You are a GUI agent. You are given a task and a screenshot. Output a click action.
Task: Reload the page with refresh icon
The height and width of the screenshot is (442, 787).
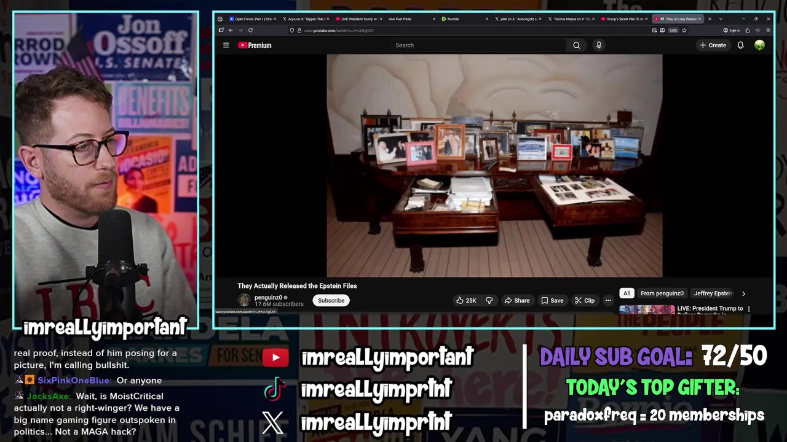coord(250,30)
